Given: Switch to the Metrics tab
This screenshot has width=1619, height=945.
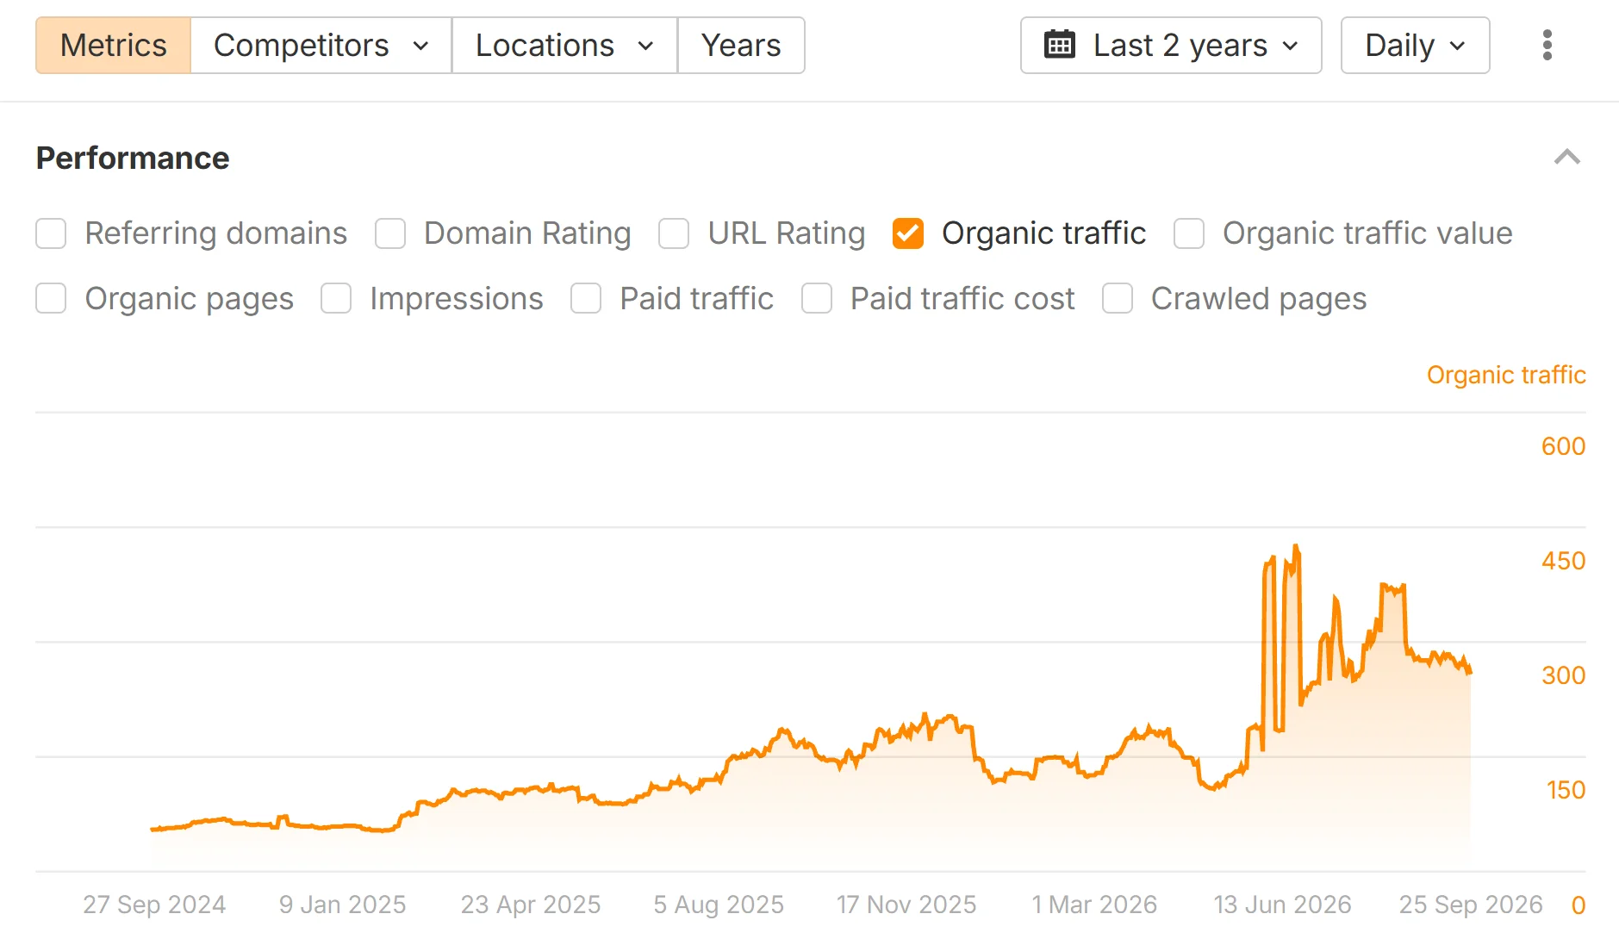Looking at the screenshot, I should [x=113, y=46].
